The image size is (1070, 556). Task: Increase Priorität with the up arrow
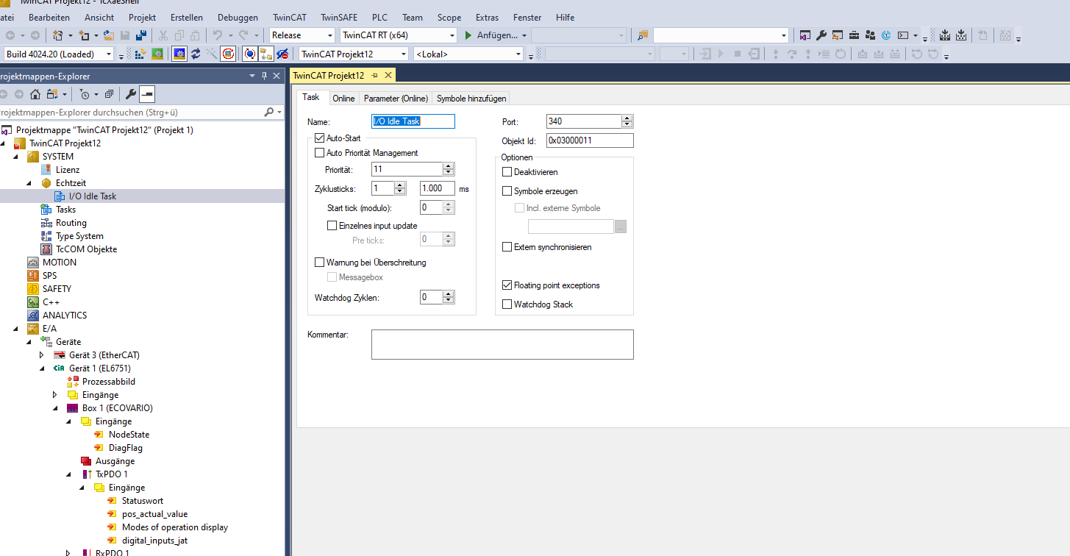(449, 166)
